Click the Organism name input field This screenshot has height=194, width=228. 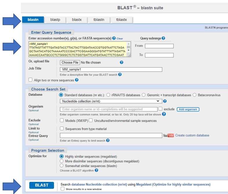[108, 109]
